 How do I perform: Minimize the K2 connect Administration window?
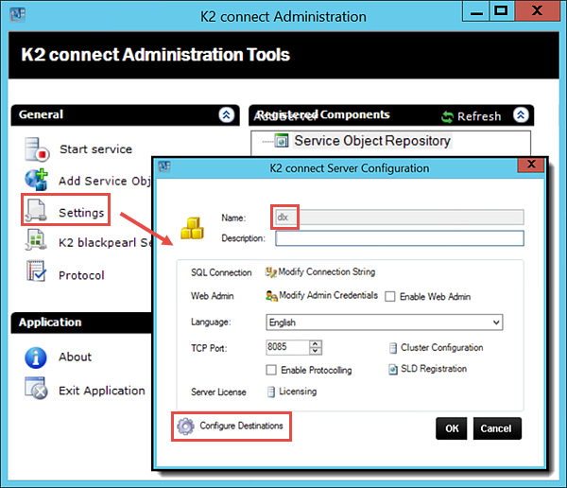coord(476,11)
